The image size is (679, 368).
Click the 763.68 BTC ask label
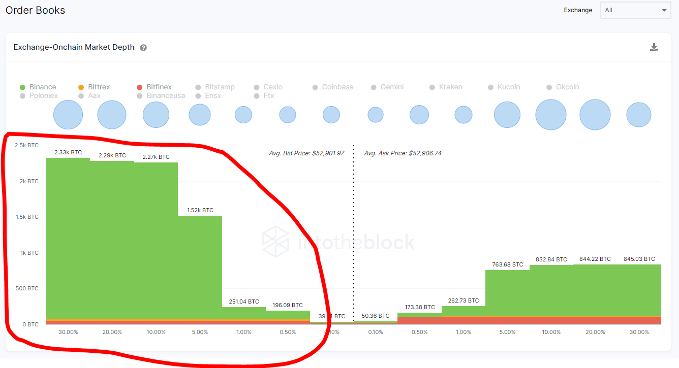[x=507, y=264]
